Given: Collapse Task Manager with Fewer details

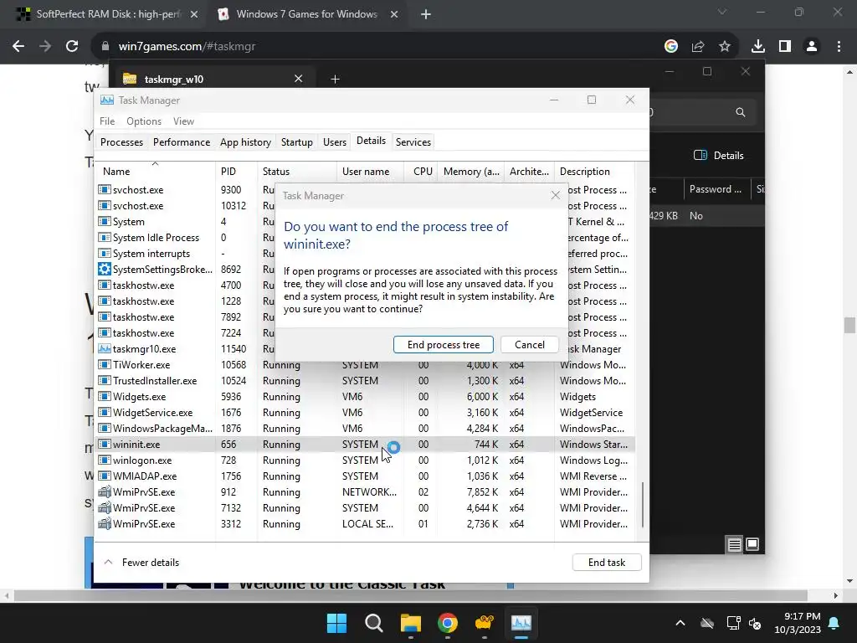Looking at the screenshot, I should pos(141,562).
